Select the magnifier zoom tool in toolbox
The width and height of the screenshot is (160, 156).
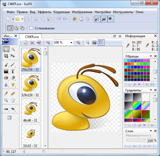(x=6, y=100)
